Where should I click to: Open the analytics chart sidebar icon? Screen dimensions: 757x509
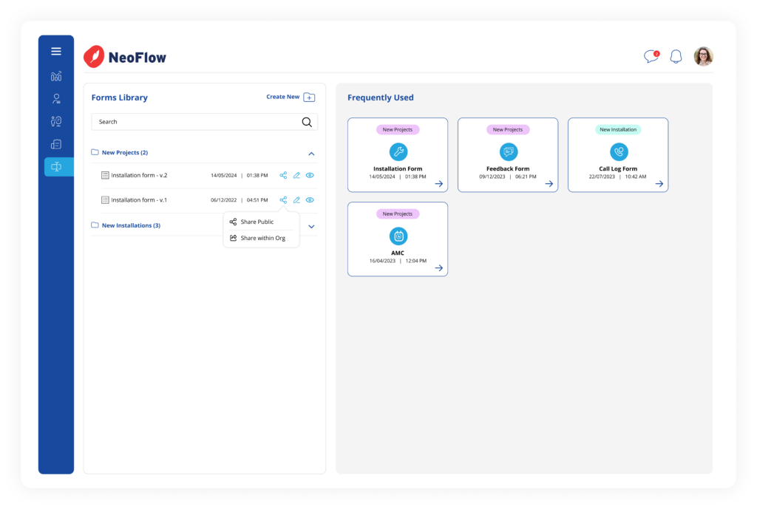(56, 76)
